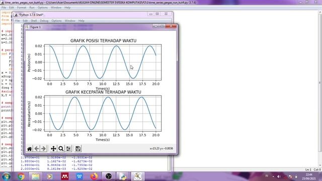Click the volume speaker tray icon
Screen dimensions: 322x181
[279, 176]
